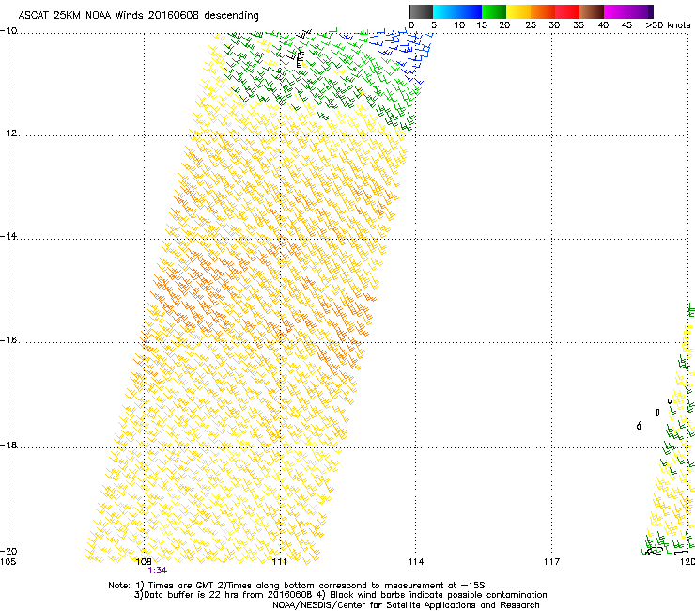Image resolution: width=695 pixels, height=611 pixels.
Task: Click the yellow 20-25 knots legend segment
Action: click(x=518, y=11)
